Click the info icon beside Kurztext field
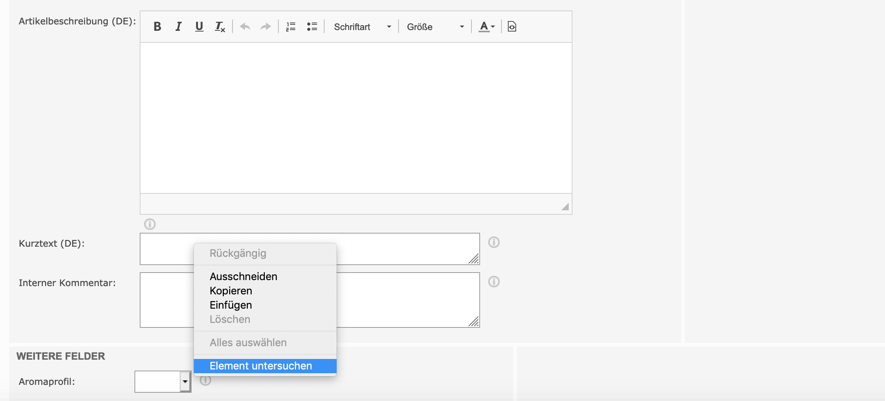The image size is (885, 401). 494,242
